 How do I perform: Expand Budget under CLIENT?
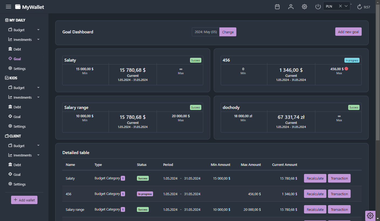pos(38,145)
